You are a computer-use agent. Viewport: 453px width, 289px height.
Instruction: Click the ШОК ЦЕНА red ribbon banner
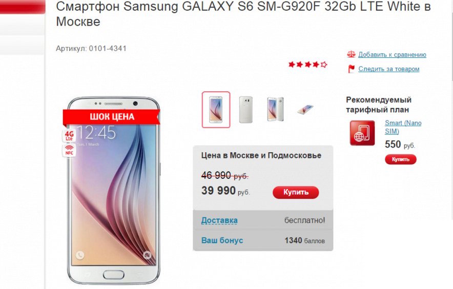point(112,117)
